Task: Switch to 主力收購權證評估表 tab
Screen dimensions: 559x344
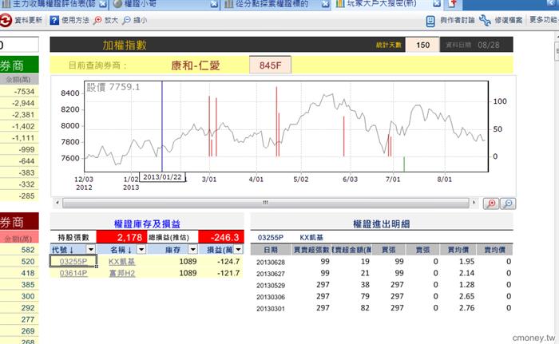Action: click(x=54, y=4)
